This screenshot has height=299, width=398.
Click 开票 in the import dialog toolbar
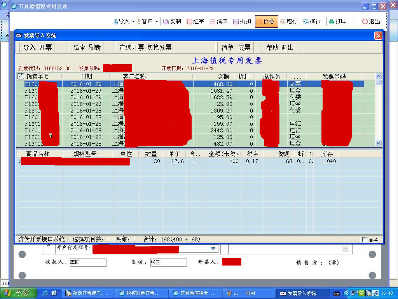[x=45, y=47]
